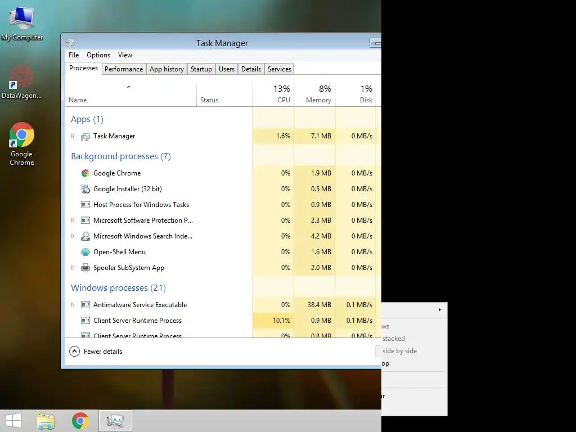The height and width of the screenshot is (432, 576).
Task: Select Host Process for Windows Tasks name
Action: tap(141, 205)
